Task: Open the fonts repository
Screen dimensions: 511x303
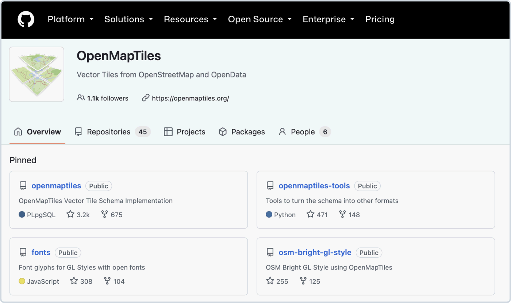Action: 41,253
